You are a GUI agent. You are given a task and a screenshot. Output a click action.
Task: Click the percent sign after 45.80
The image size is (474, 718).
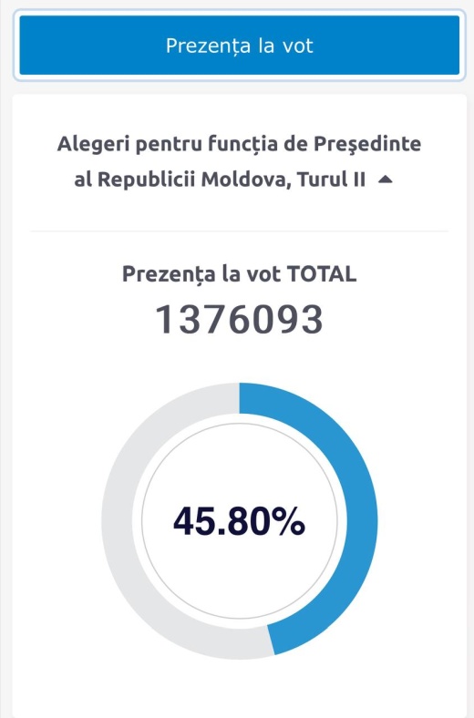(x=289, y=521)
